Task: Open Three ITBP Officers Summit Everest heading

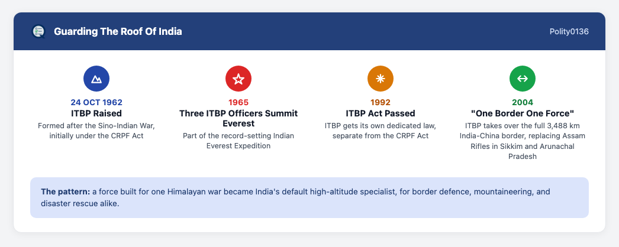Action: [x=238, y=119]
